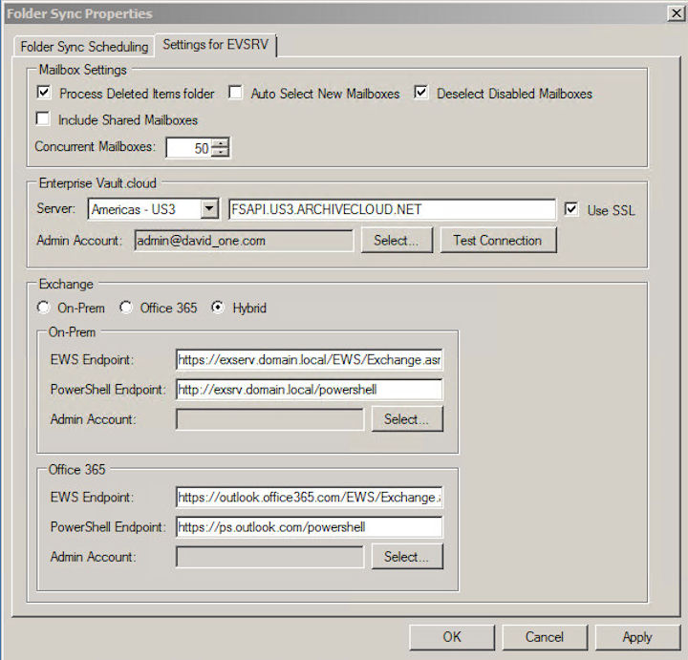The image size is (688, 660).
Task: Open the Server region dropdown
Action: (209, 209)
